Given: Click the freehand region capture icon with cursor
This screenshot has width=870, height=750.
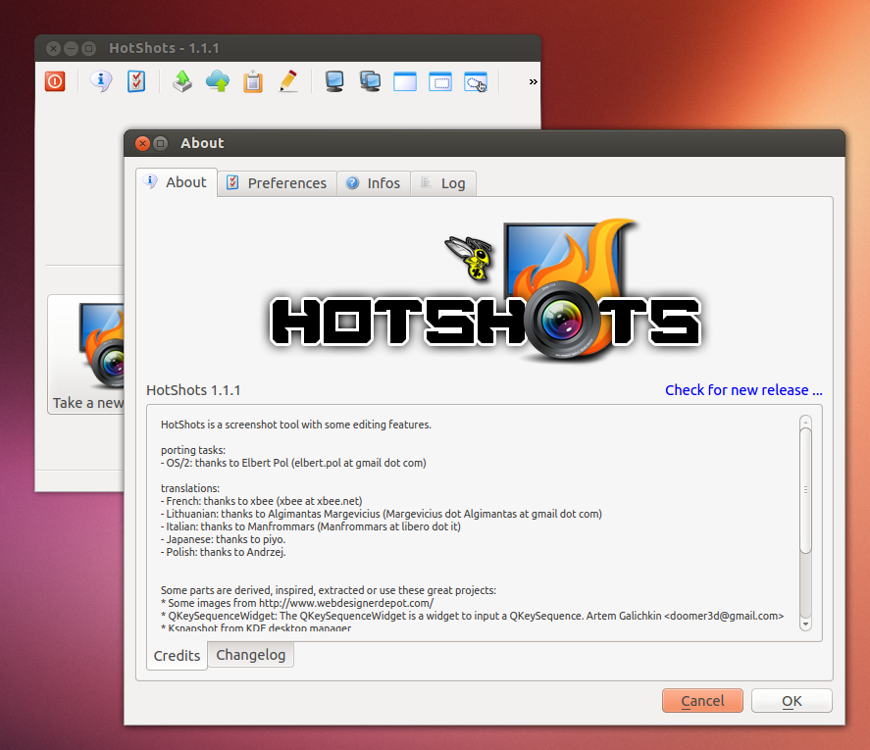Looking at the screenshot, I should 476,81.
